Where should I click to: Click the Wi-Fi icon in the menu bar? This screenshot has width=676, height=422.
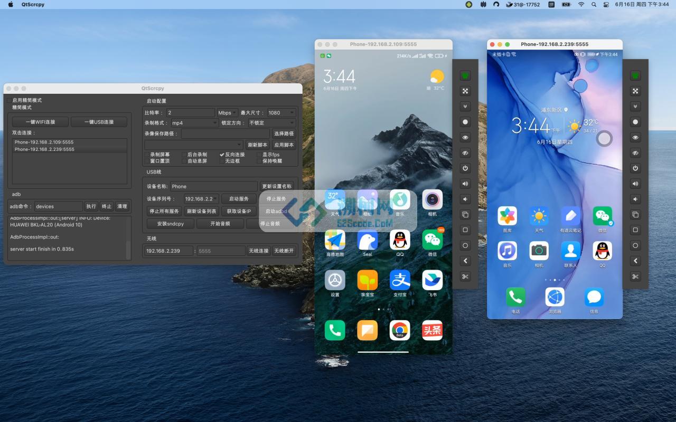(x=581, y=4)
